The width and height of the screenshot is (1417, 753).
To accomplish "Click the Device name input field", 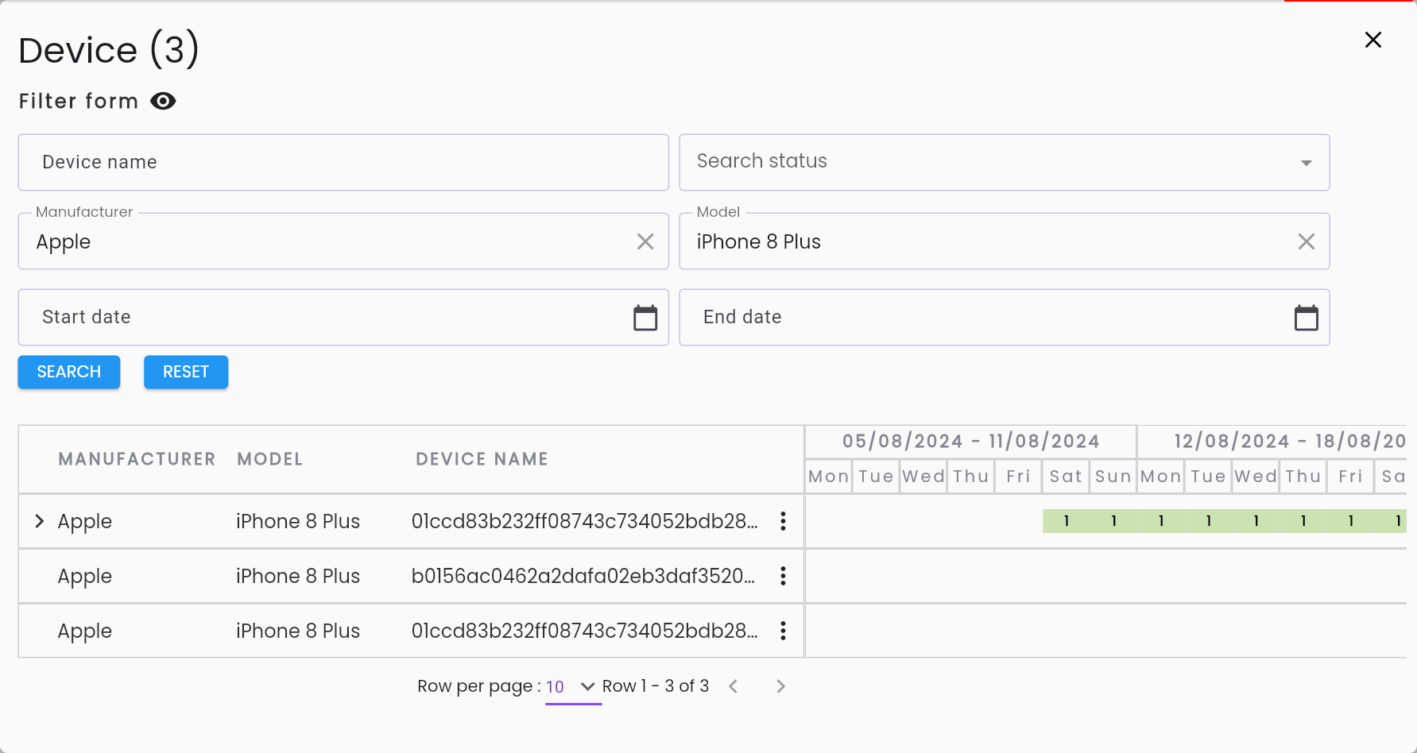I will pos(343,162).
